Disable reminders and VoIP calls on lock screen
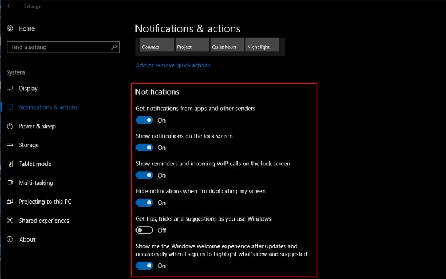Viewport: 446px width, 279px height. (144, 175)
